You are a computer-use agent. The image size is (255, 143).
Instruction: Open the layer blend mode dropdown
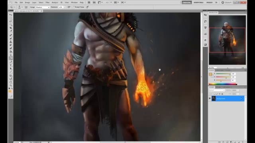pos(217,90)
